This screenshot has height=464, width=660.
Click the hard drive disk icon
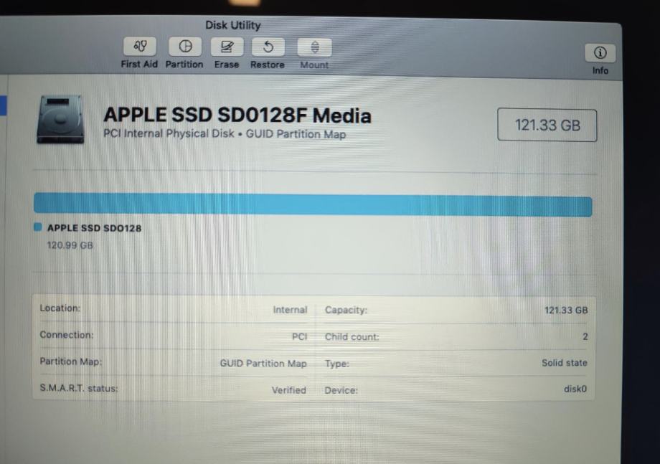point(60,120)
